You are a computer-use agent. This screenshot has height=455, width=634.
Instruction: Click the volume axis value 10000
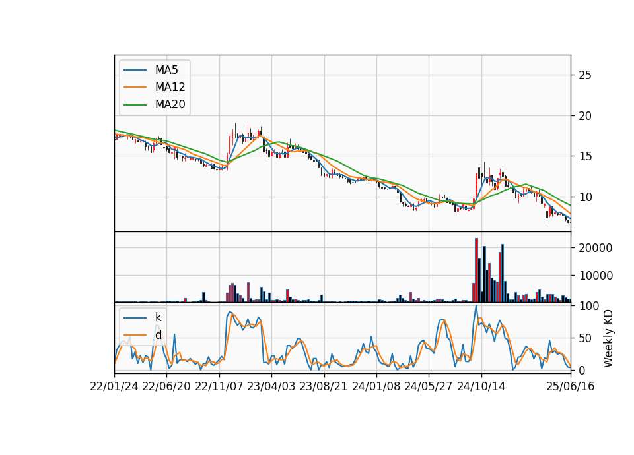pos(596,276)
